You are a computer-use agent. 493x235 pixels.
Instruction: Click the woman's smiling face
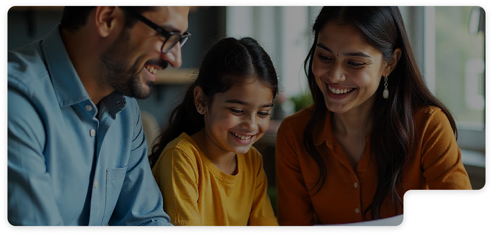click(x=342, y=71)
